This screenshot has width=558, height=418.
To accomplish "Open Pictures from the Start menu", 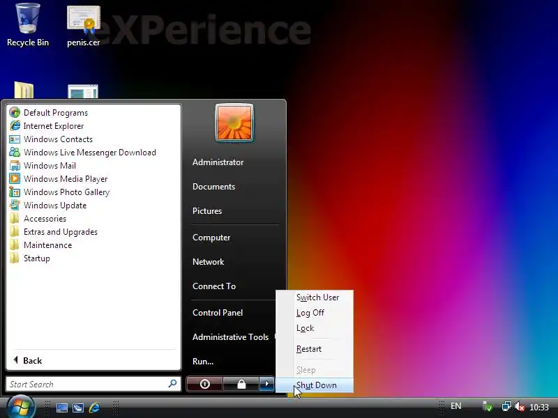I will pos(207,211).
